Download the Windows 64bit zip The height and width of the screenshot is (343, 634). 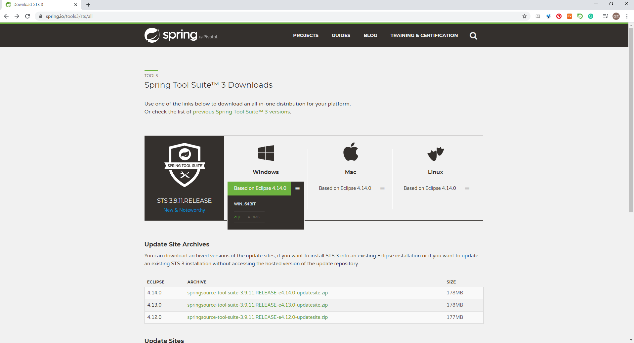point(237,217)
